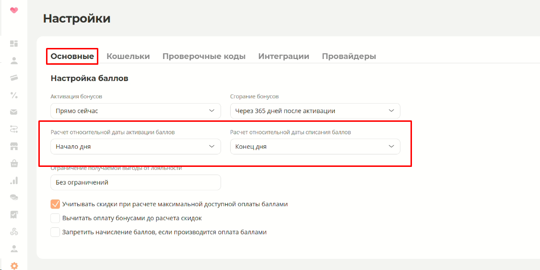The image size is (540, 270).
Task: Open the card icon in sidebar
Action: [14, 78]
